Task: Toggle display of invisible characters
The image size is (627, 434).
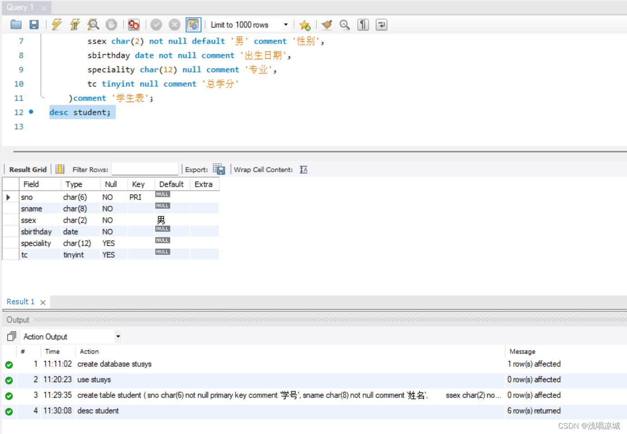Action: (x=363, y=24)
